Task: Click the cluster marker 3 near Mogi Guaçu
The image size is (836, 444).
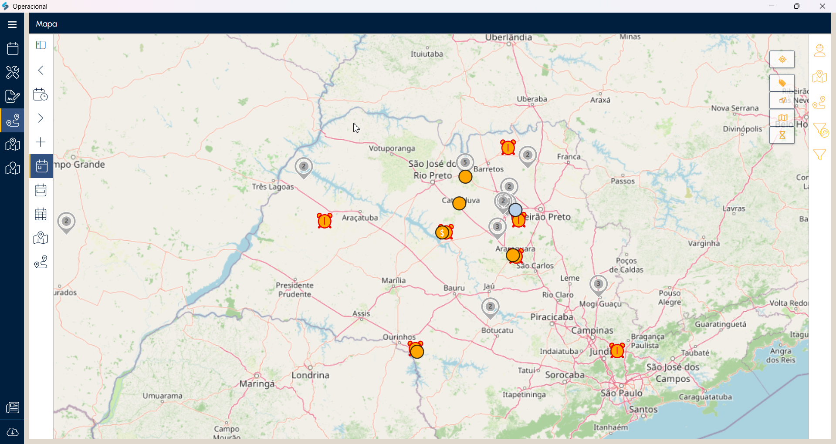Action: tap(599, 285)
